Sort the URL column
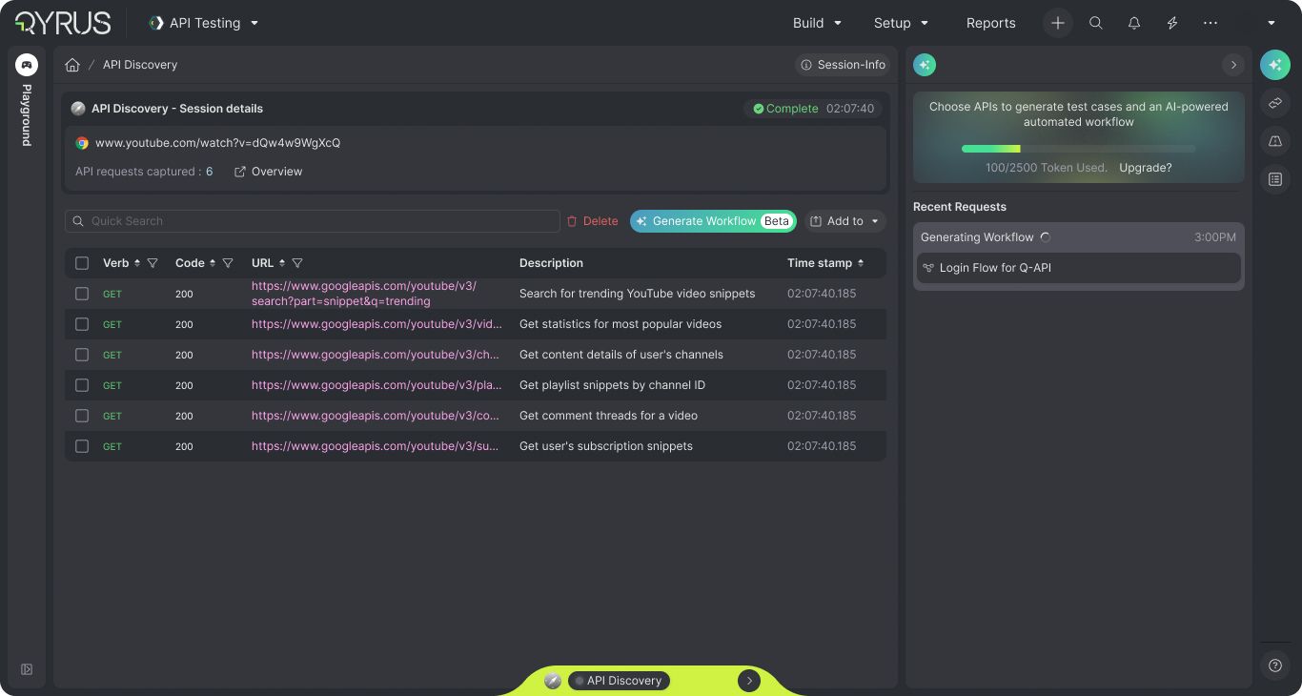1302x696 pixels. click(282, 263)
